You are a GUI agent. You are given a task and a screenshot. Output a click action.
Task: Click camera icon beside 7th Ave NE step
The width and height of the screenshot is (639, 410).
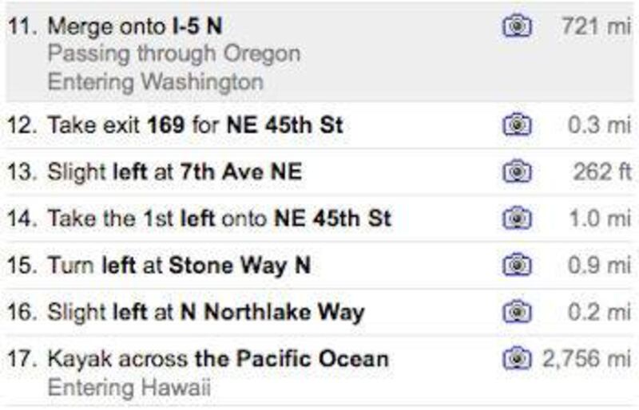[517, 171]
